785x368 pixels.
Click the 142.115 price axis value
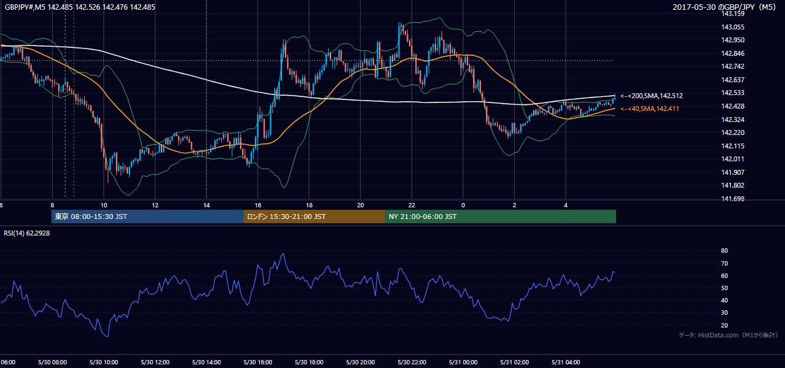733,145
